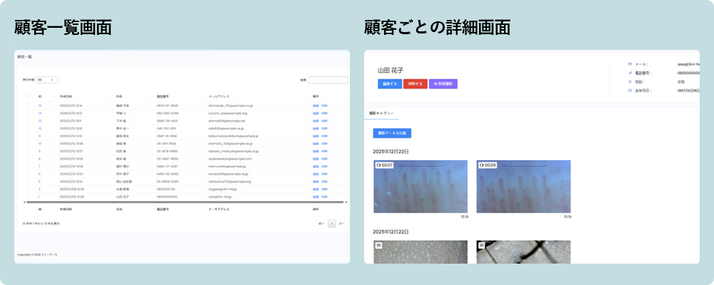714x285 pixels.
Task: Click phone number 0533-87-4525
Action: coord(167,105)
